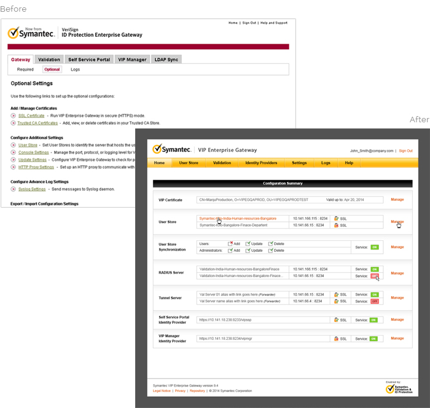
Task: Open User Store in yellow navigation bar
Action: (189, 163)
